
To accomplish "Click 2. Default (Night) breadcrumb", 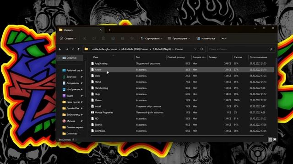I will 162,49.
